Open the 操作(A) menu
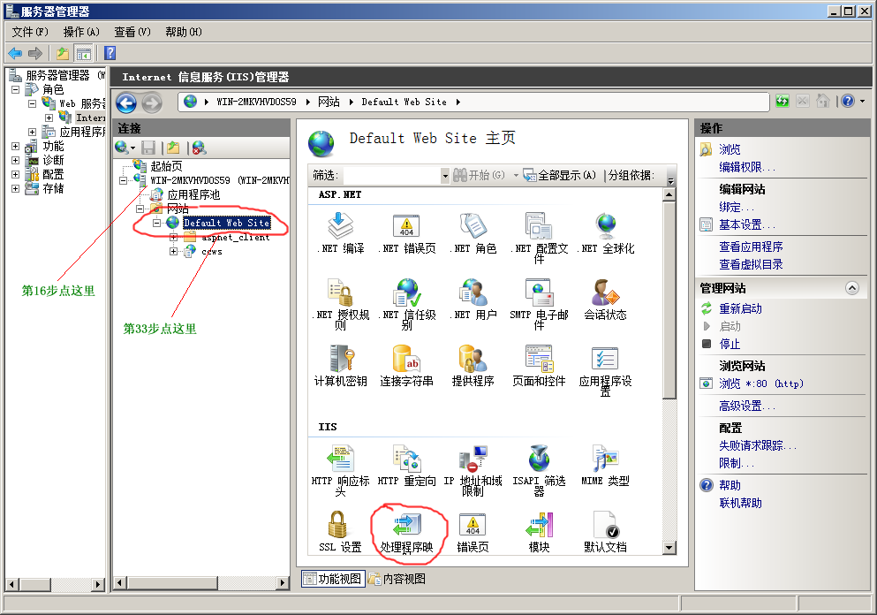 (80, 32)
